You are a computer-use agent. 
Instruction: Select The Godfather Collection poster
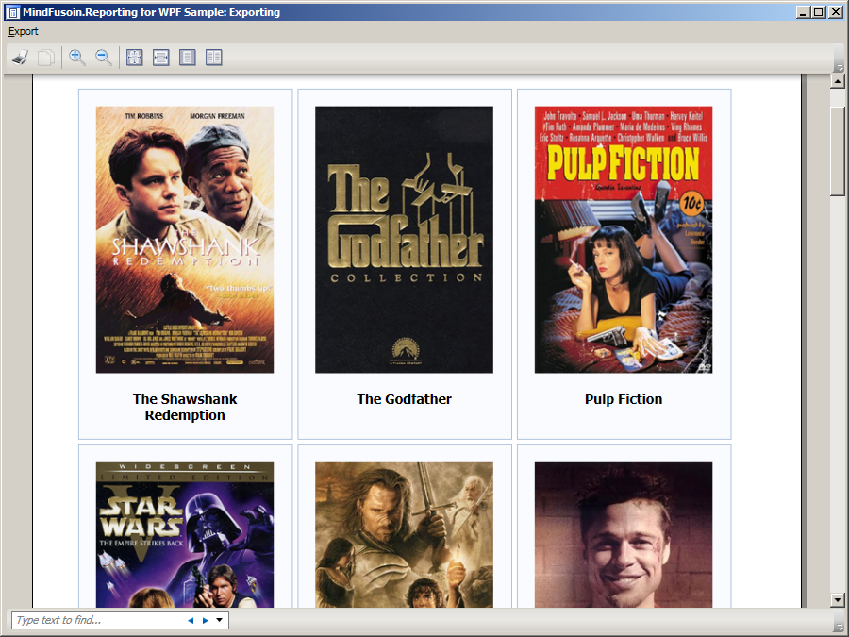click(404, 240)
